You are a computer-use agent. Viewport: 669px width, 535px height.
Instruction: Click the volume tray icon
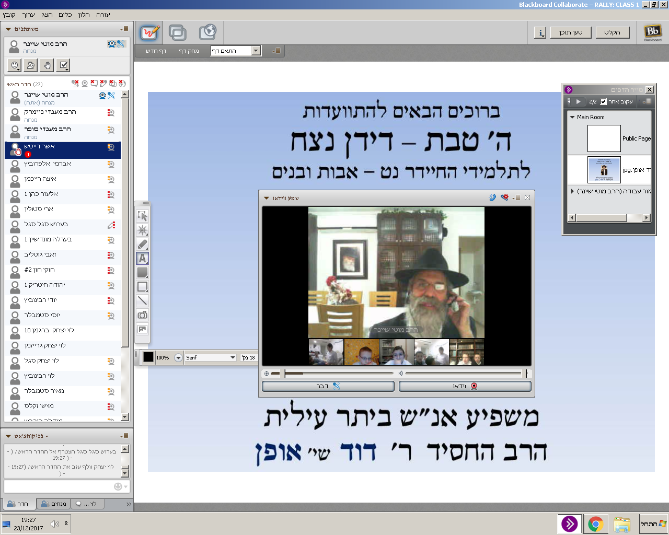coord(55,524)
